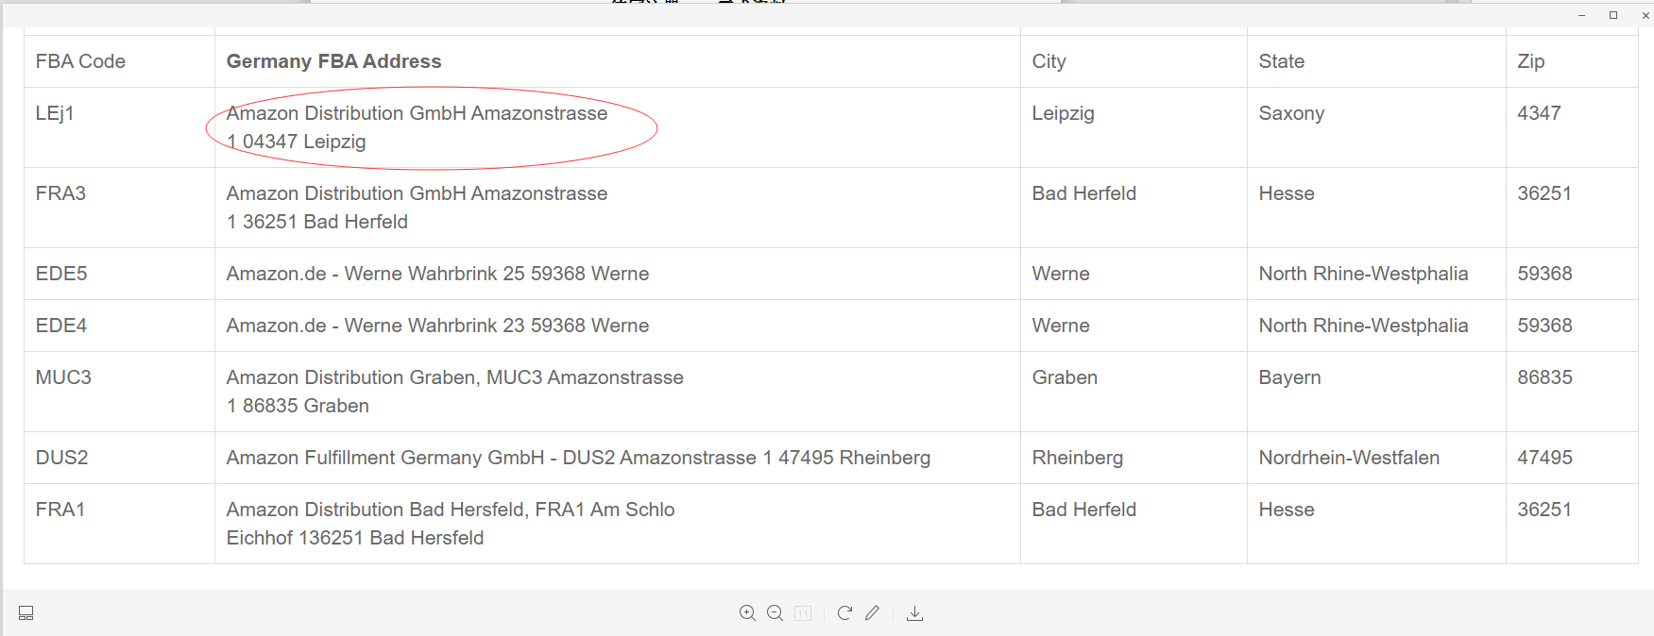Viewport: 1654px width, 636px height.
Task: Rotate the image clockwise
Action: pyautogui.click(x=844, y=613)
